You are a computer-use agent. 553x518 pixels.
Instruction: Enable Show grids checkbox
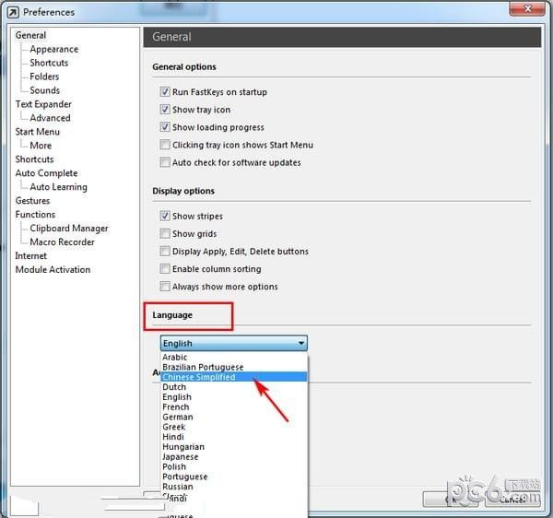pyautogui.click(x=165, y=233)
